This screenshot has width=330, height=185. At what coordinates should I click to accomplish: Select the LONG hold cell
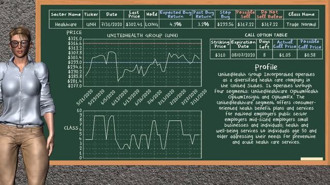coord(152,24)
